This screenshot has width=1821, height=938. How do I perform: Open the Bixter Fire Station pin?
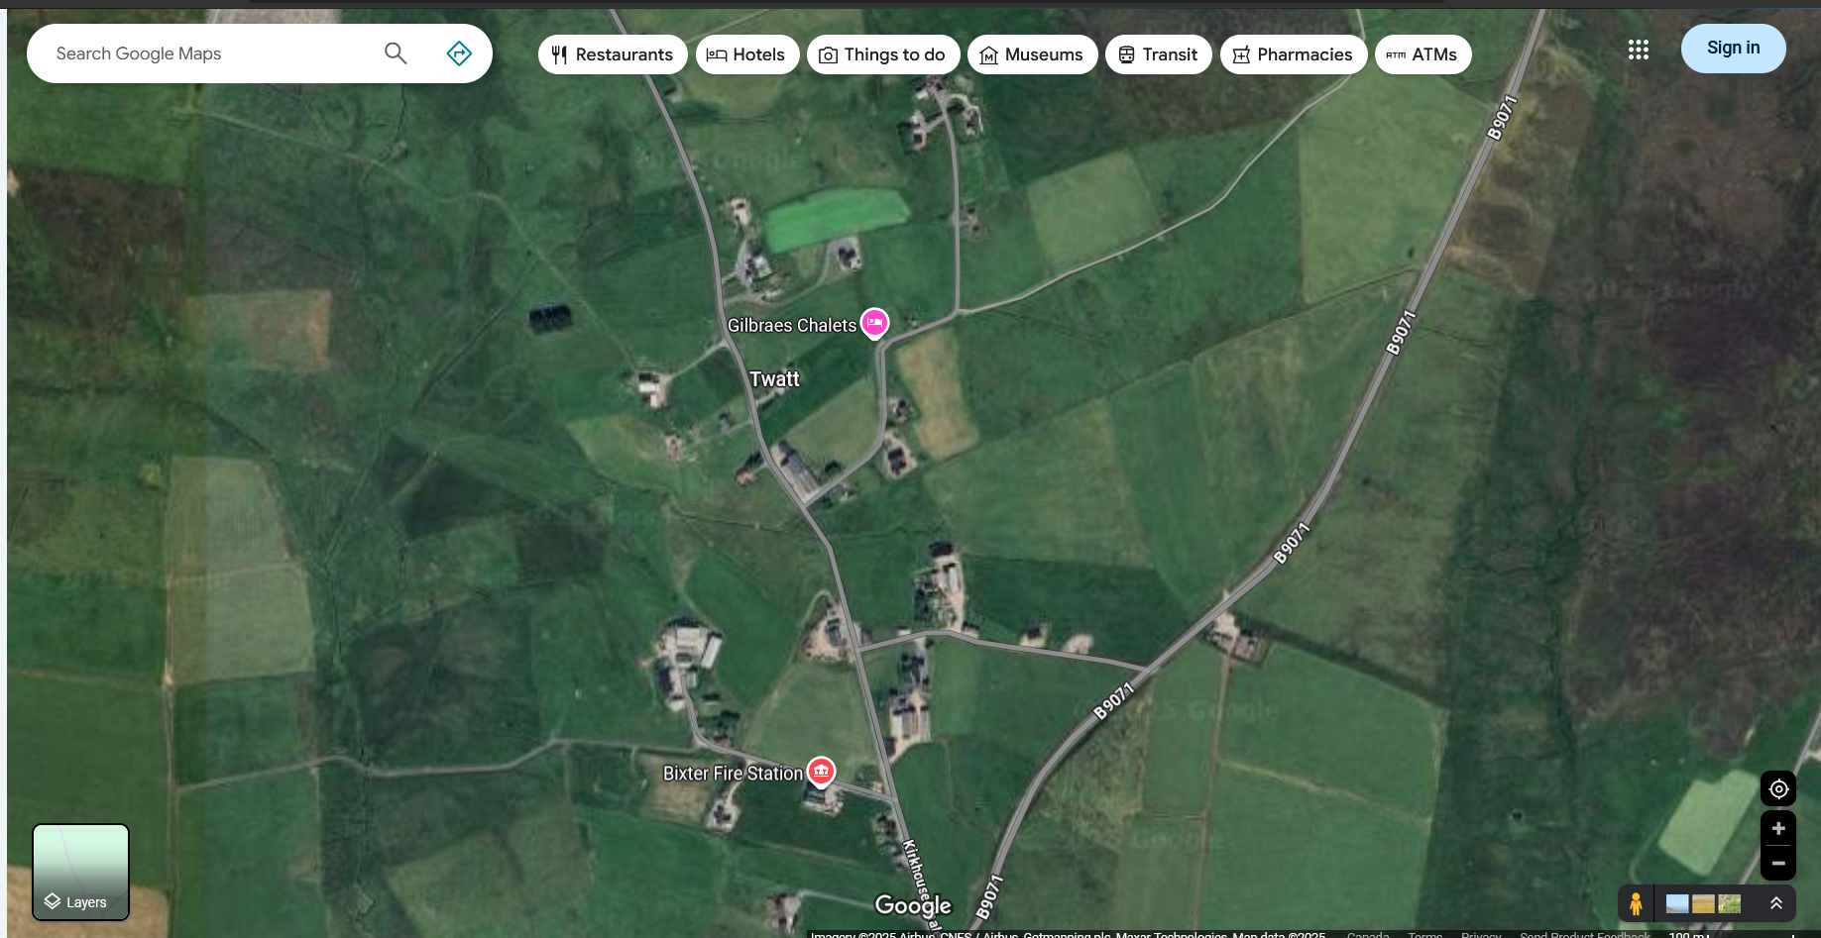coord(821,772)
